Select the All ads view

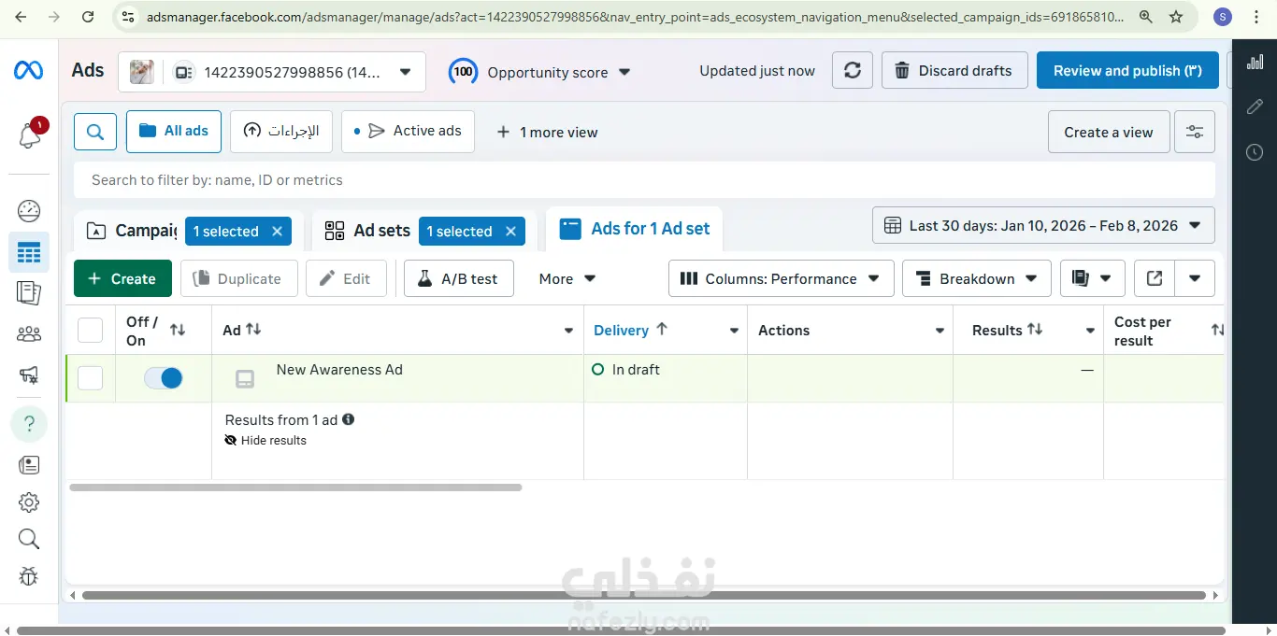click(x=174, y=131)
